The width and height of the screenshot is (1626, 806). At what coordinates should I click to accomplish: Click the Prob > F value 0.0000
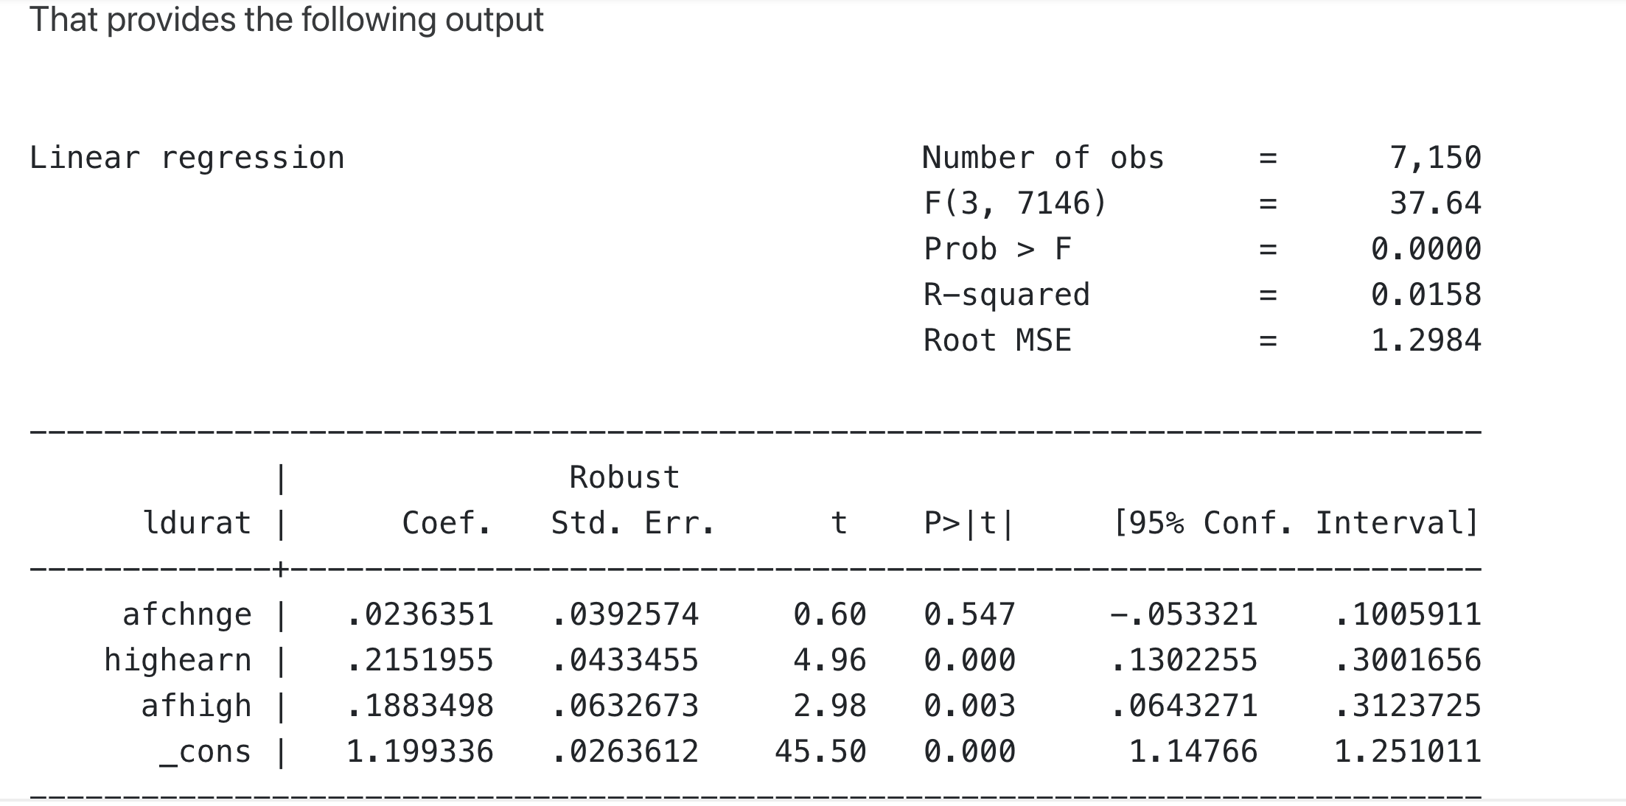tap(1426, 249)
